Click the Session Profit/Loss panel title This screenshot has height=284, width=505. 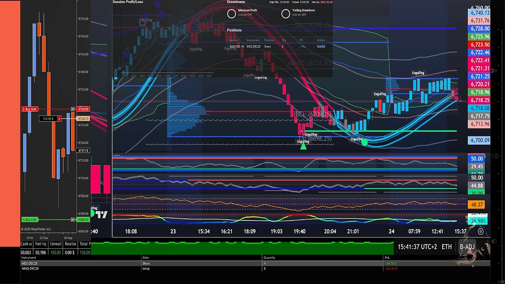point(128,2)
